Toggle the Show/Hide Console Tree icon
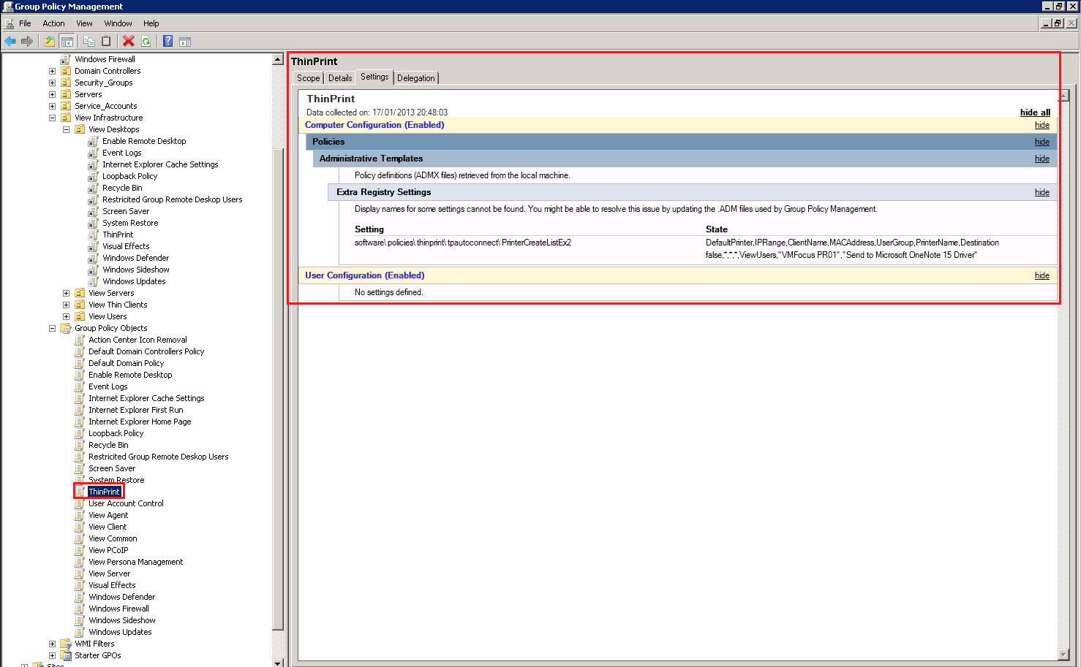 [67, 42]
